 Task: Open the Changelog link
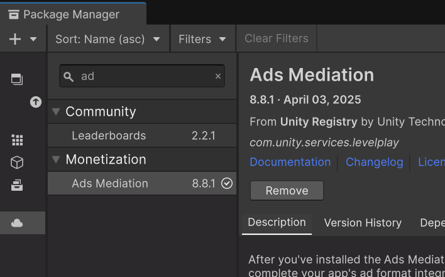pos(375,162)
